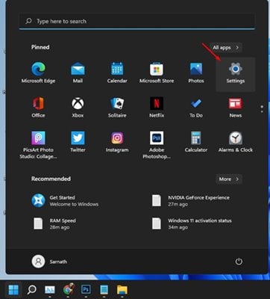The image size is (270, 299).
Task: Open the Xbox app
Action: (78, 107)
